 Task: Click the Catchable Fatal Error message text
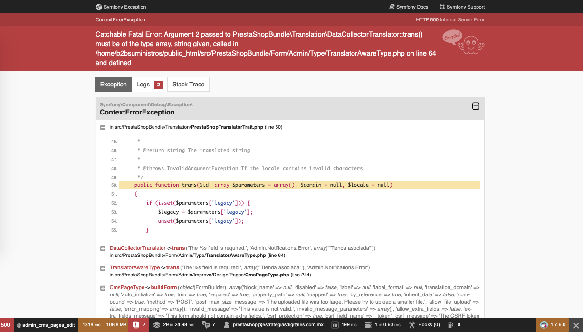pyautogui.click(x=266, y=48)
